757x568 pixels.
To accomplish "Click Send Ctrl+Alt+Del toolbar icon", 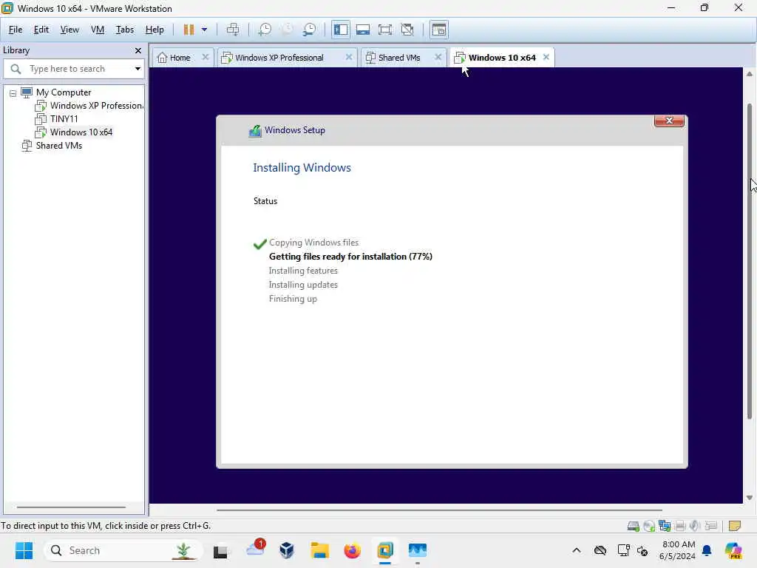I will [233, 30].
